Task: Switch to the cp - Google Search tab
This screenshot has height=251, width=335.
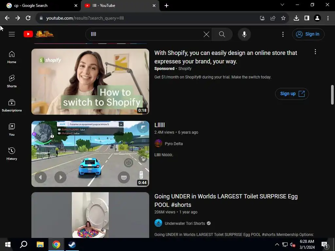Action: click(x=41, y=6)
